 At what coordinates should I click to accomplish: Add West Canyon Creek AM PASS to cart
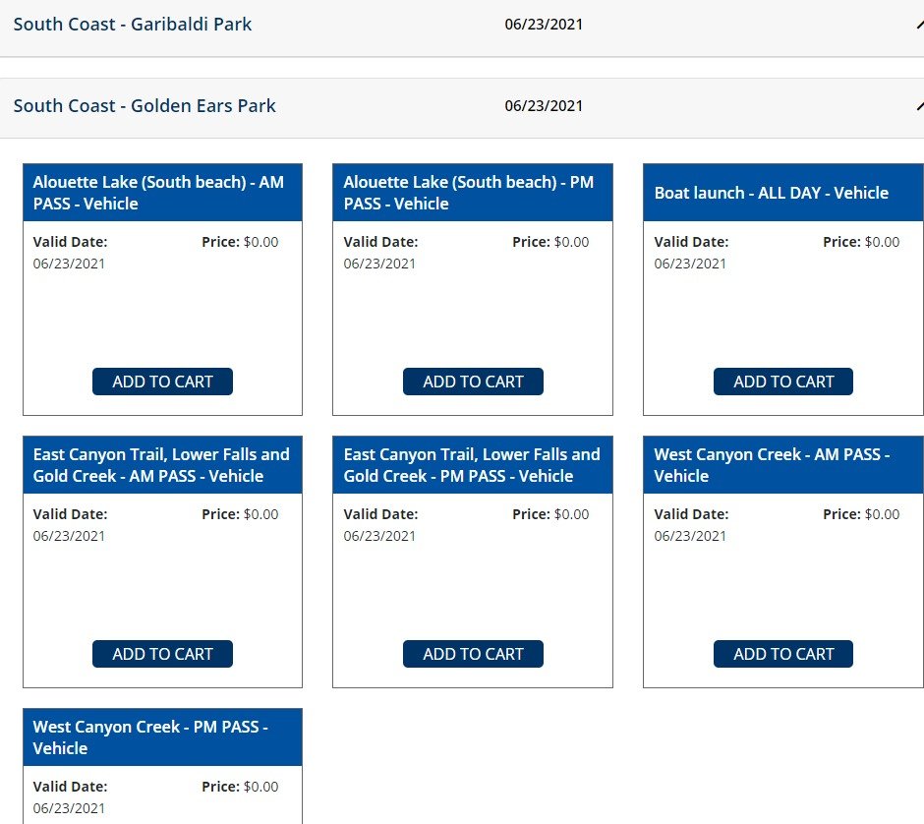coord(783,654)
